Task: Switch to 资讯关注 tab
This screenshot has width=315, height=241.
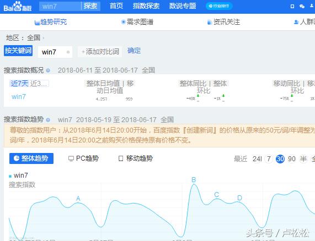Action: [x=223, y=22]
